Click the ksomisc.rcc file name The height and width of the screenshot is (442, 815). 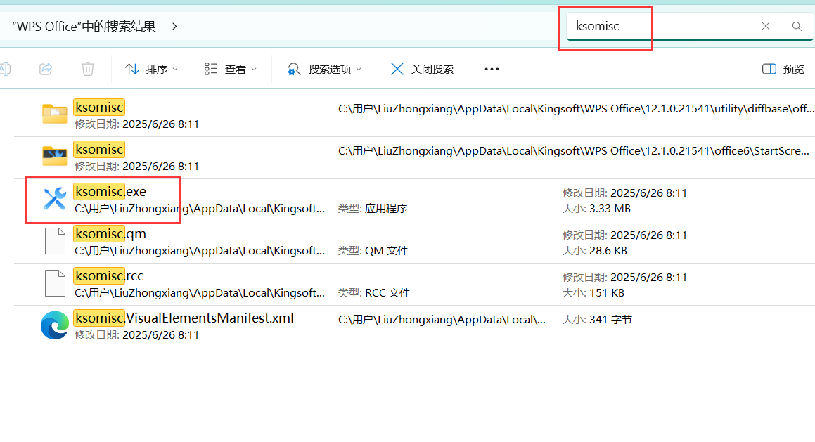108,275
